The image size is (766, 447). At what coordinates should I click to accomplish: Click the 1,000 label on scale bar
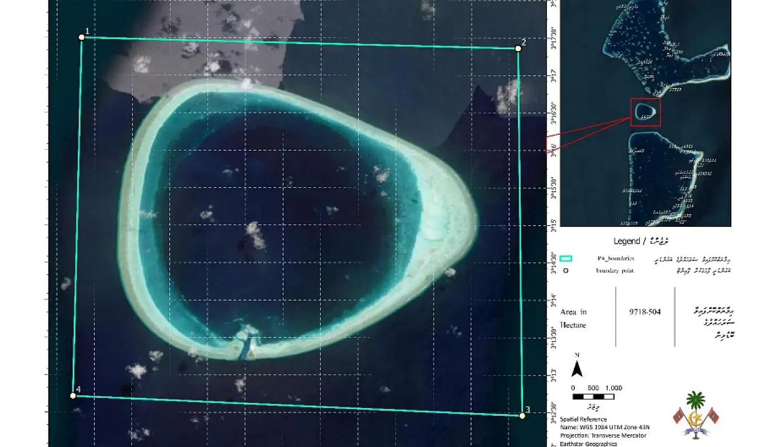613,388
